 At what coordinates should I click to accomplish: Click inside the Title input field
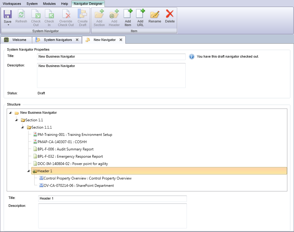(x=111, y=57)
